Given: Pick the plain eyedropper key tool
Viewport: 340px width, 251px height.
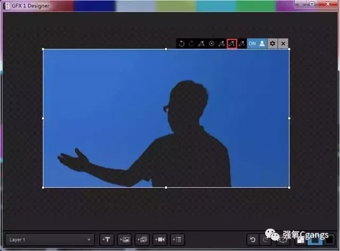Looking at the screenshot, I should (x=221, y=44).
